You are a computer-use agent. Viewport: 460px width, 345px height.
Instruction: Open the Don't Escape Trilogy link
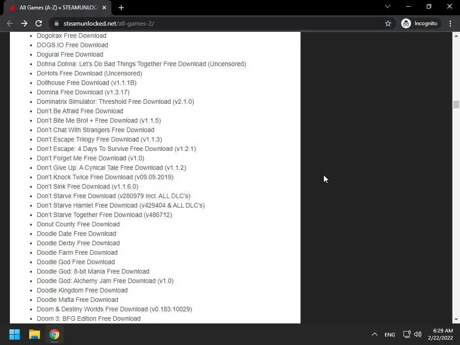coord(99,139)
